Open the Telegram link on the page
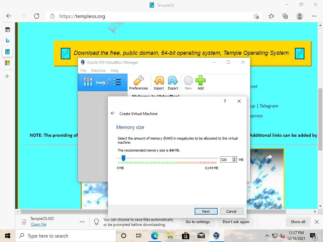The height and width of the screenshot is (242, 323). (x=269, y=106)
